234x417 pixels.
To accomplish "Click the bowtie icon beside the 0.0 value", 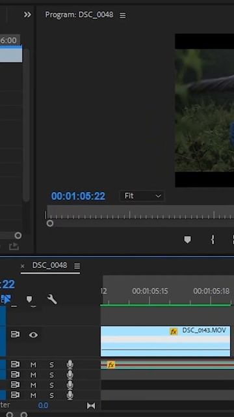I will (91, 405).
